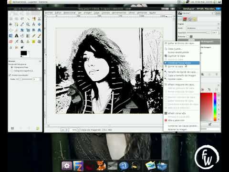Select the second radio option under Muestreo
This screenshot has width=229, height=172.
[x=12, y=71]
